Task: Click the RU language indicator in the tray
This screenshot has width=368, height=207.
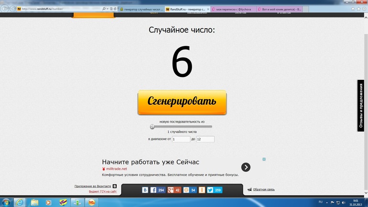Action: [321, 202]
